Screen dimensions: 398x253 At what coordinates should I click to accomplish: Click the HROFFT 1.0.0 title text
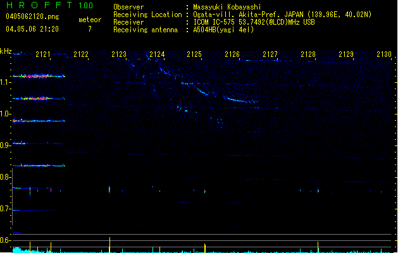pos(50,5)
